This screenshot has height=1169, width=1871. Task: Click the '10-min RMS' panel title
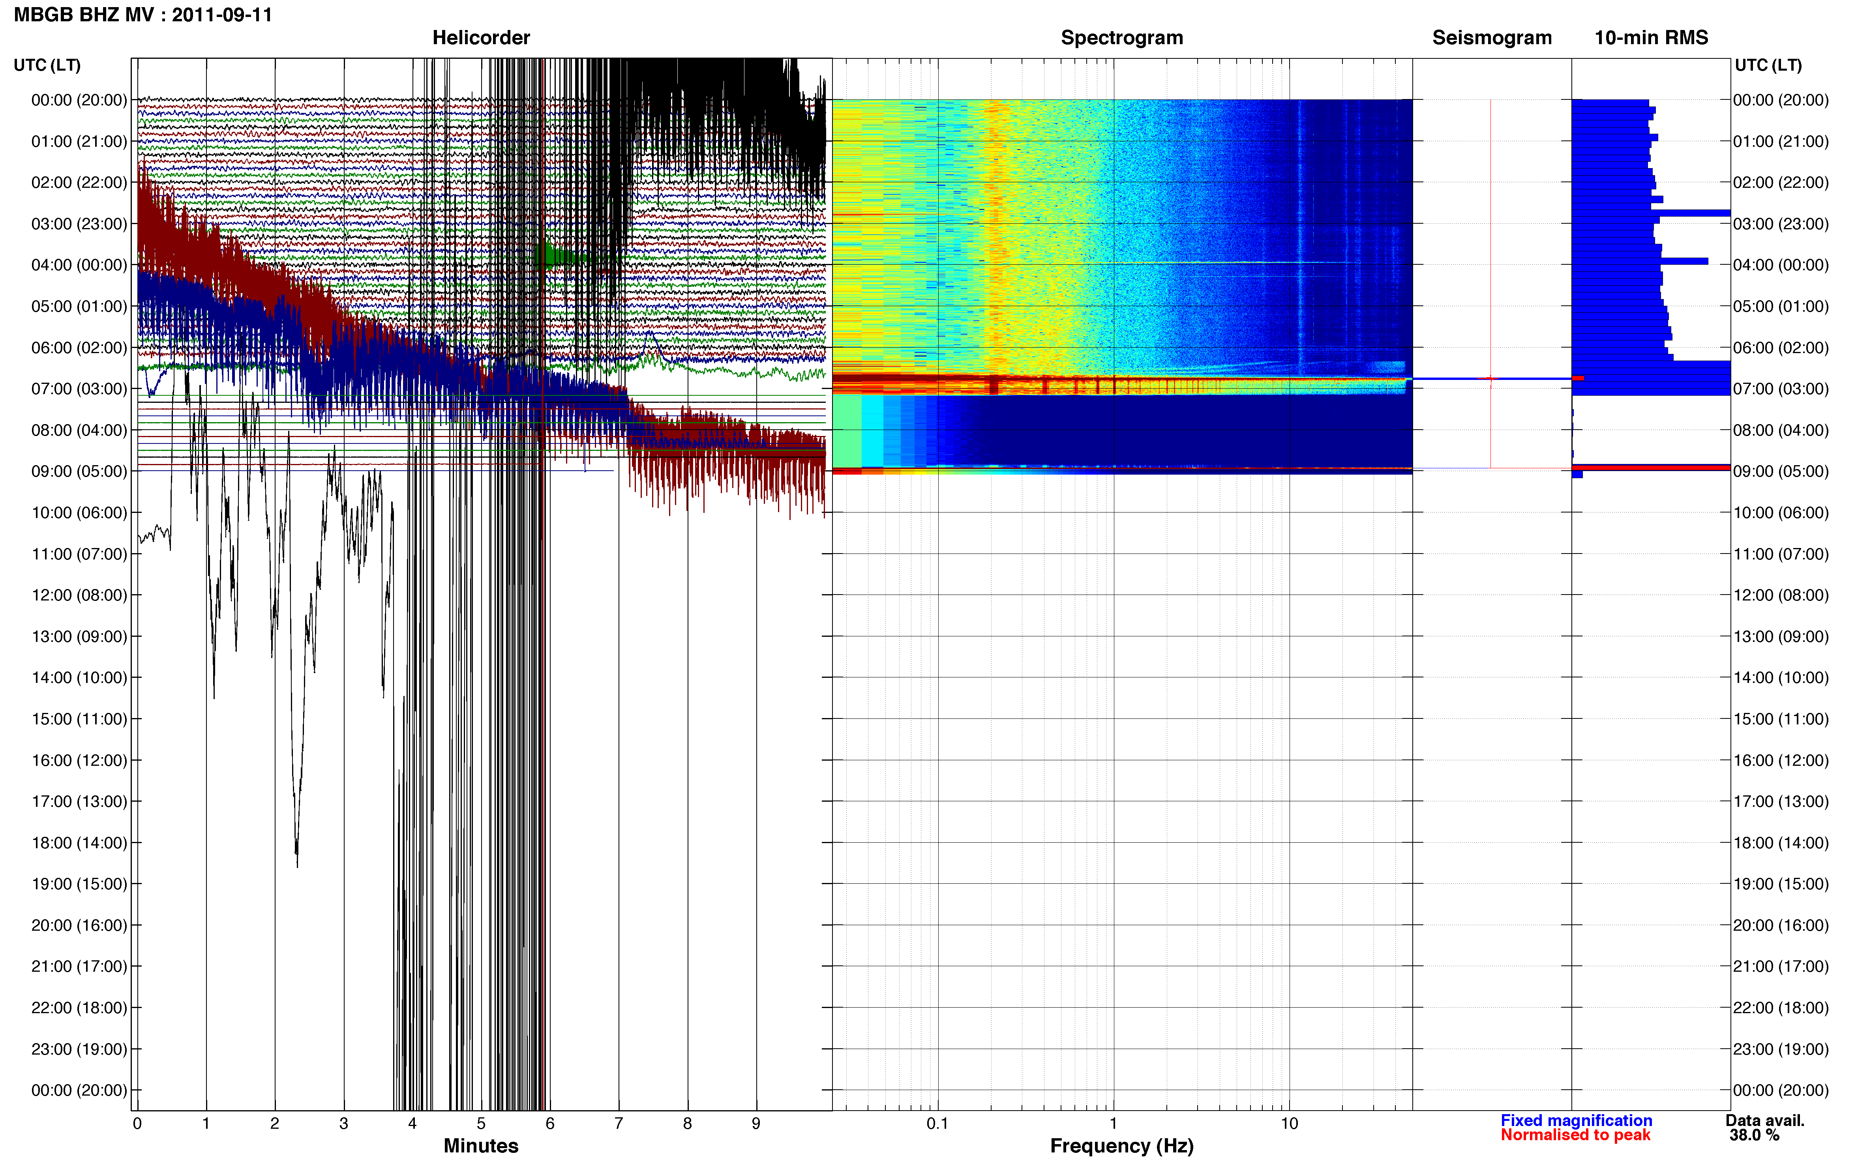pos(1652,37)
